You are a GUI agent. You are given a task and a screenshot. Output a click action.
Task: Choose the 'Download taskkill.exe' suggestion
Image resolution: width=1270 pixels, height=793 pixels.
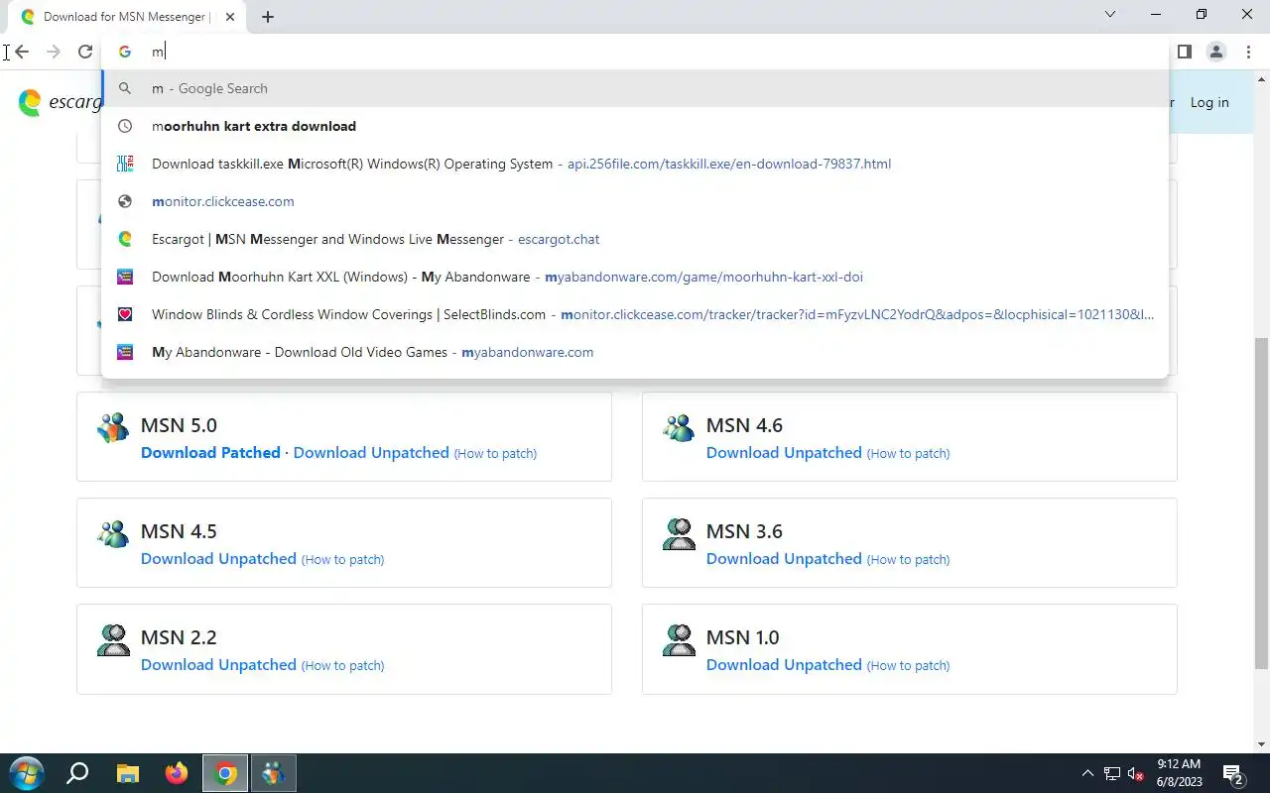[x=635, y=164]
